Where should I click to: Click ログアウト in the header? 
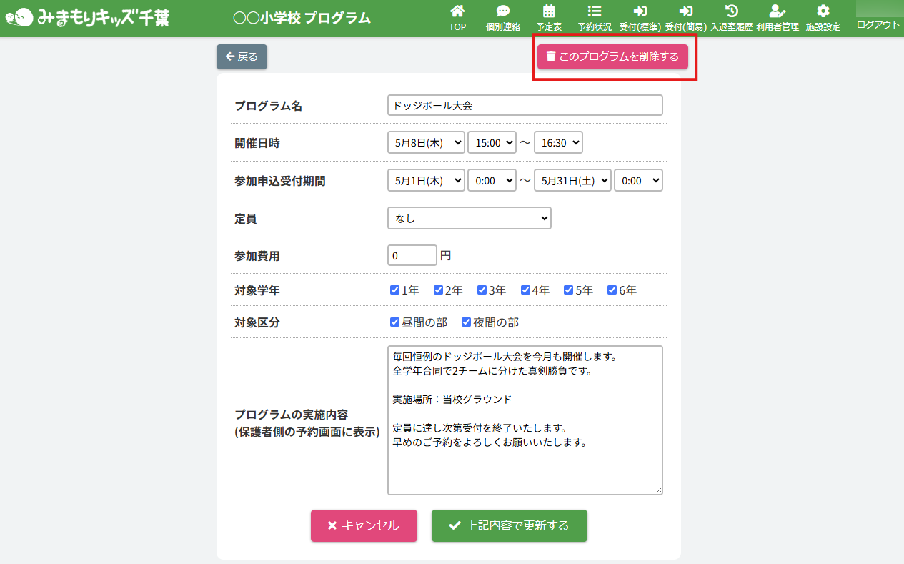[878, 25]
